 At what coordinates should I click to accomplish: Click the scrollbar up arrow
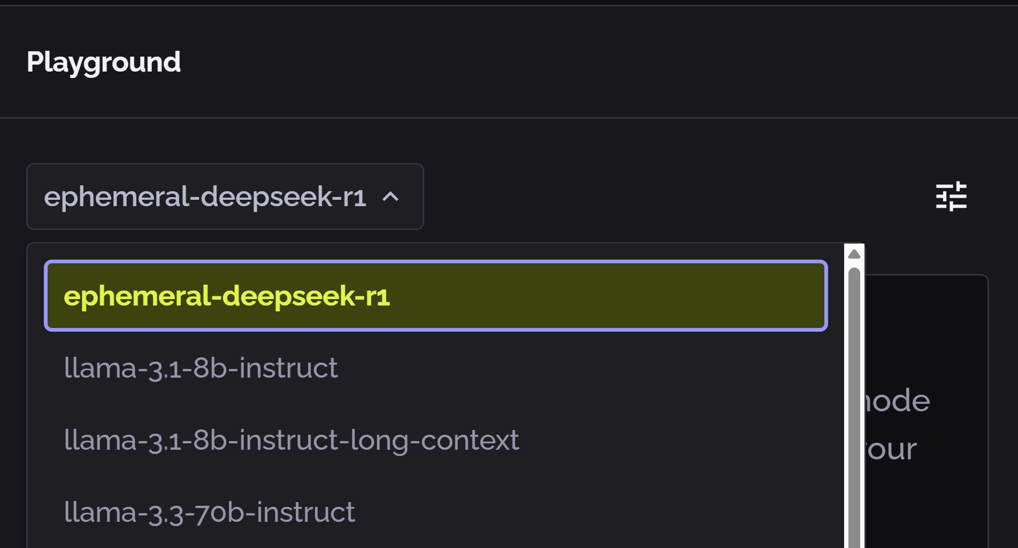854,253
